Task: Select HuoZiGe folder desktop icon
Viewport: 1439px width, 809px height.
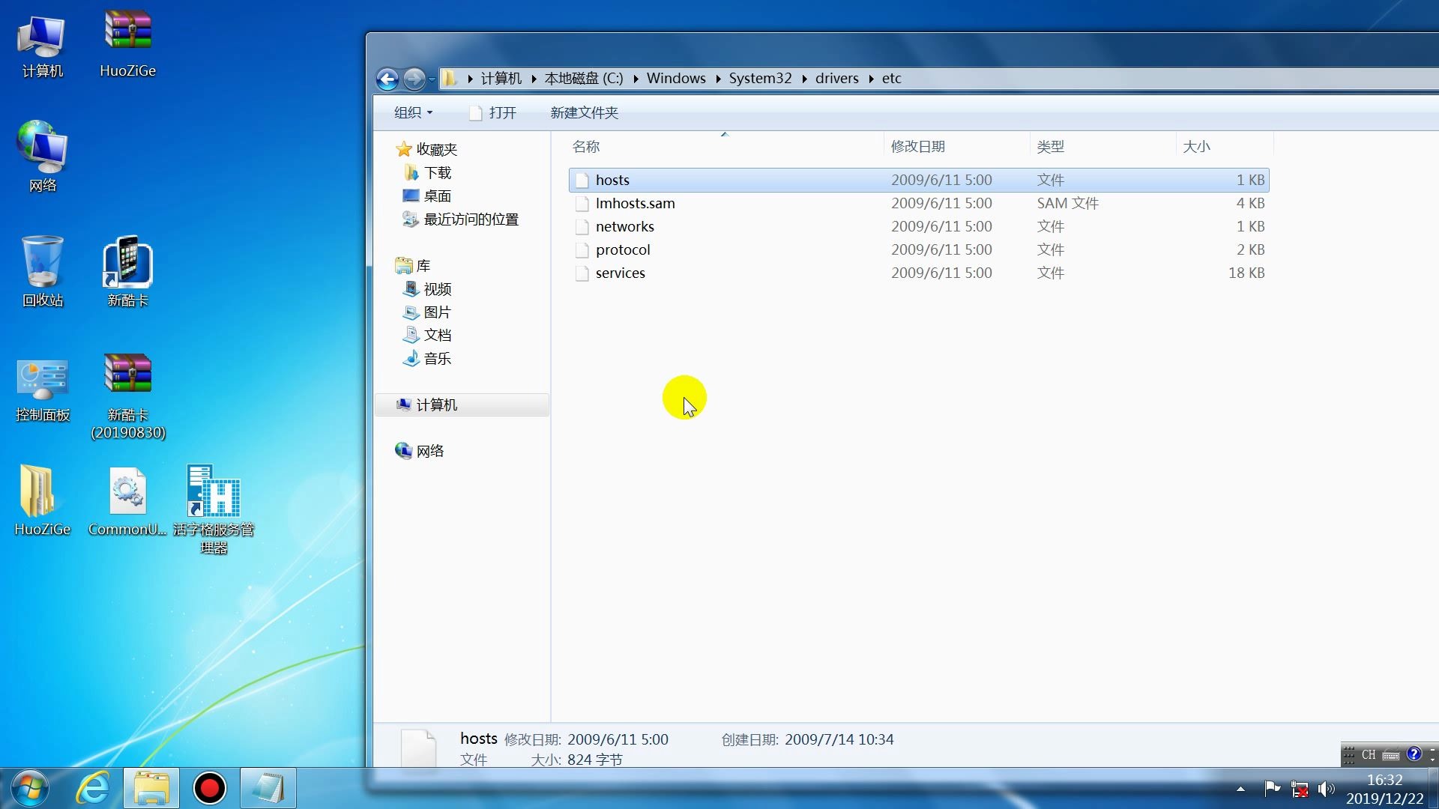Action: coord(43,500)
